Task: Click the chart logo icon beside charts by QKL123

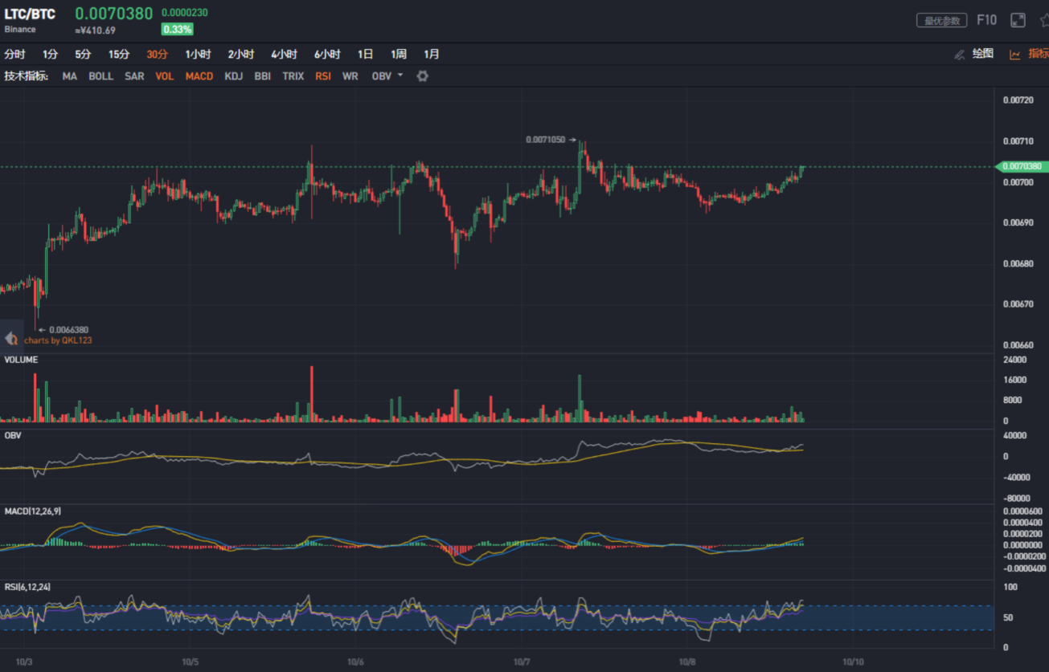Action: tap(11, 340)
